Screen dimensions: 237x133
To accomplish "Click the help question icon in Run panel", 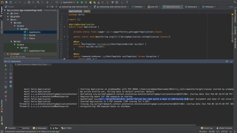I will 6,100.
